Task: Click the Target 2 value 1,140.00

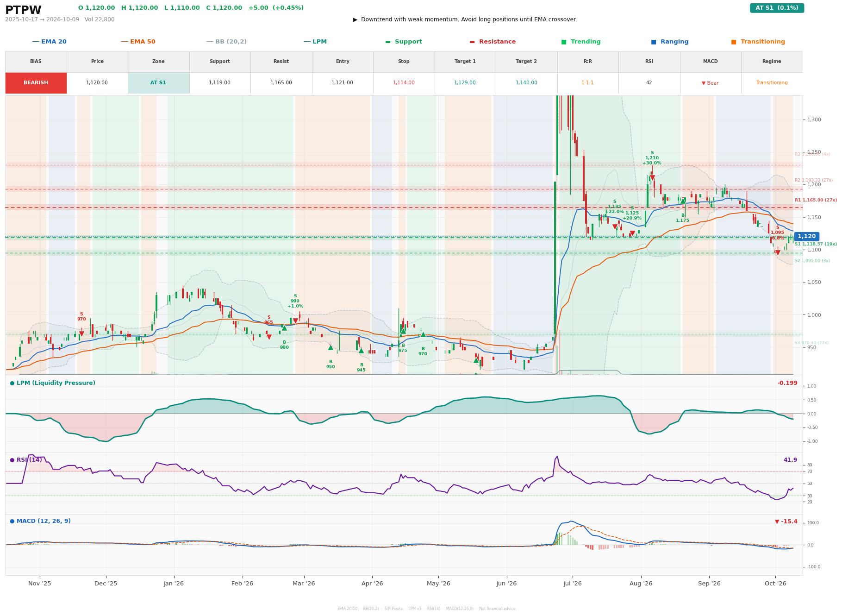Action: point(526,83)
